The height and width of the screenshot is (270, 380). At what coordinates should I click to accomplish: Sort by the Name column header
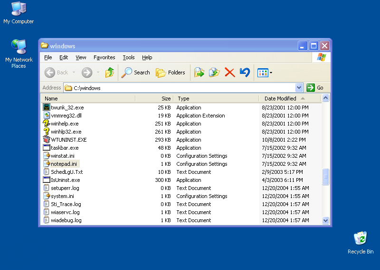[x=88, y=99]
